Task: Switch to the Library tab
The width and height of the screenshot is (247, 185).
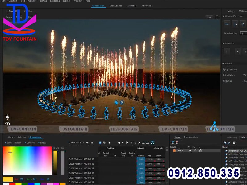Action: tap(11, 137)
